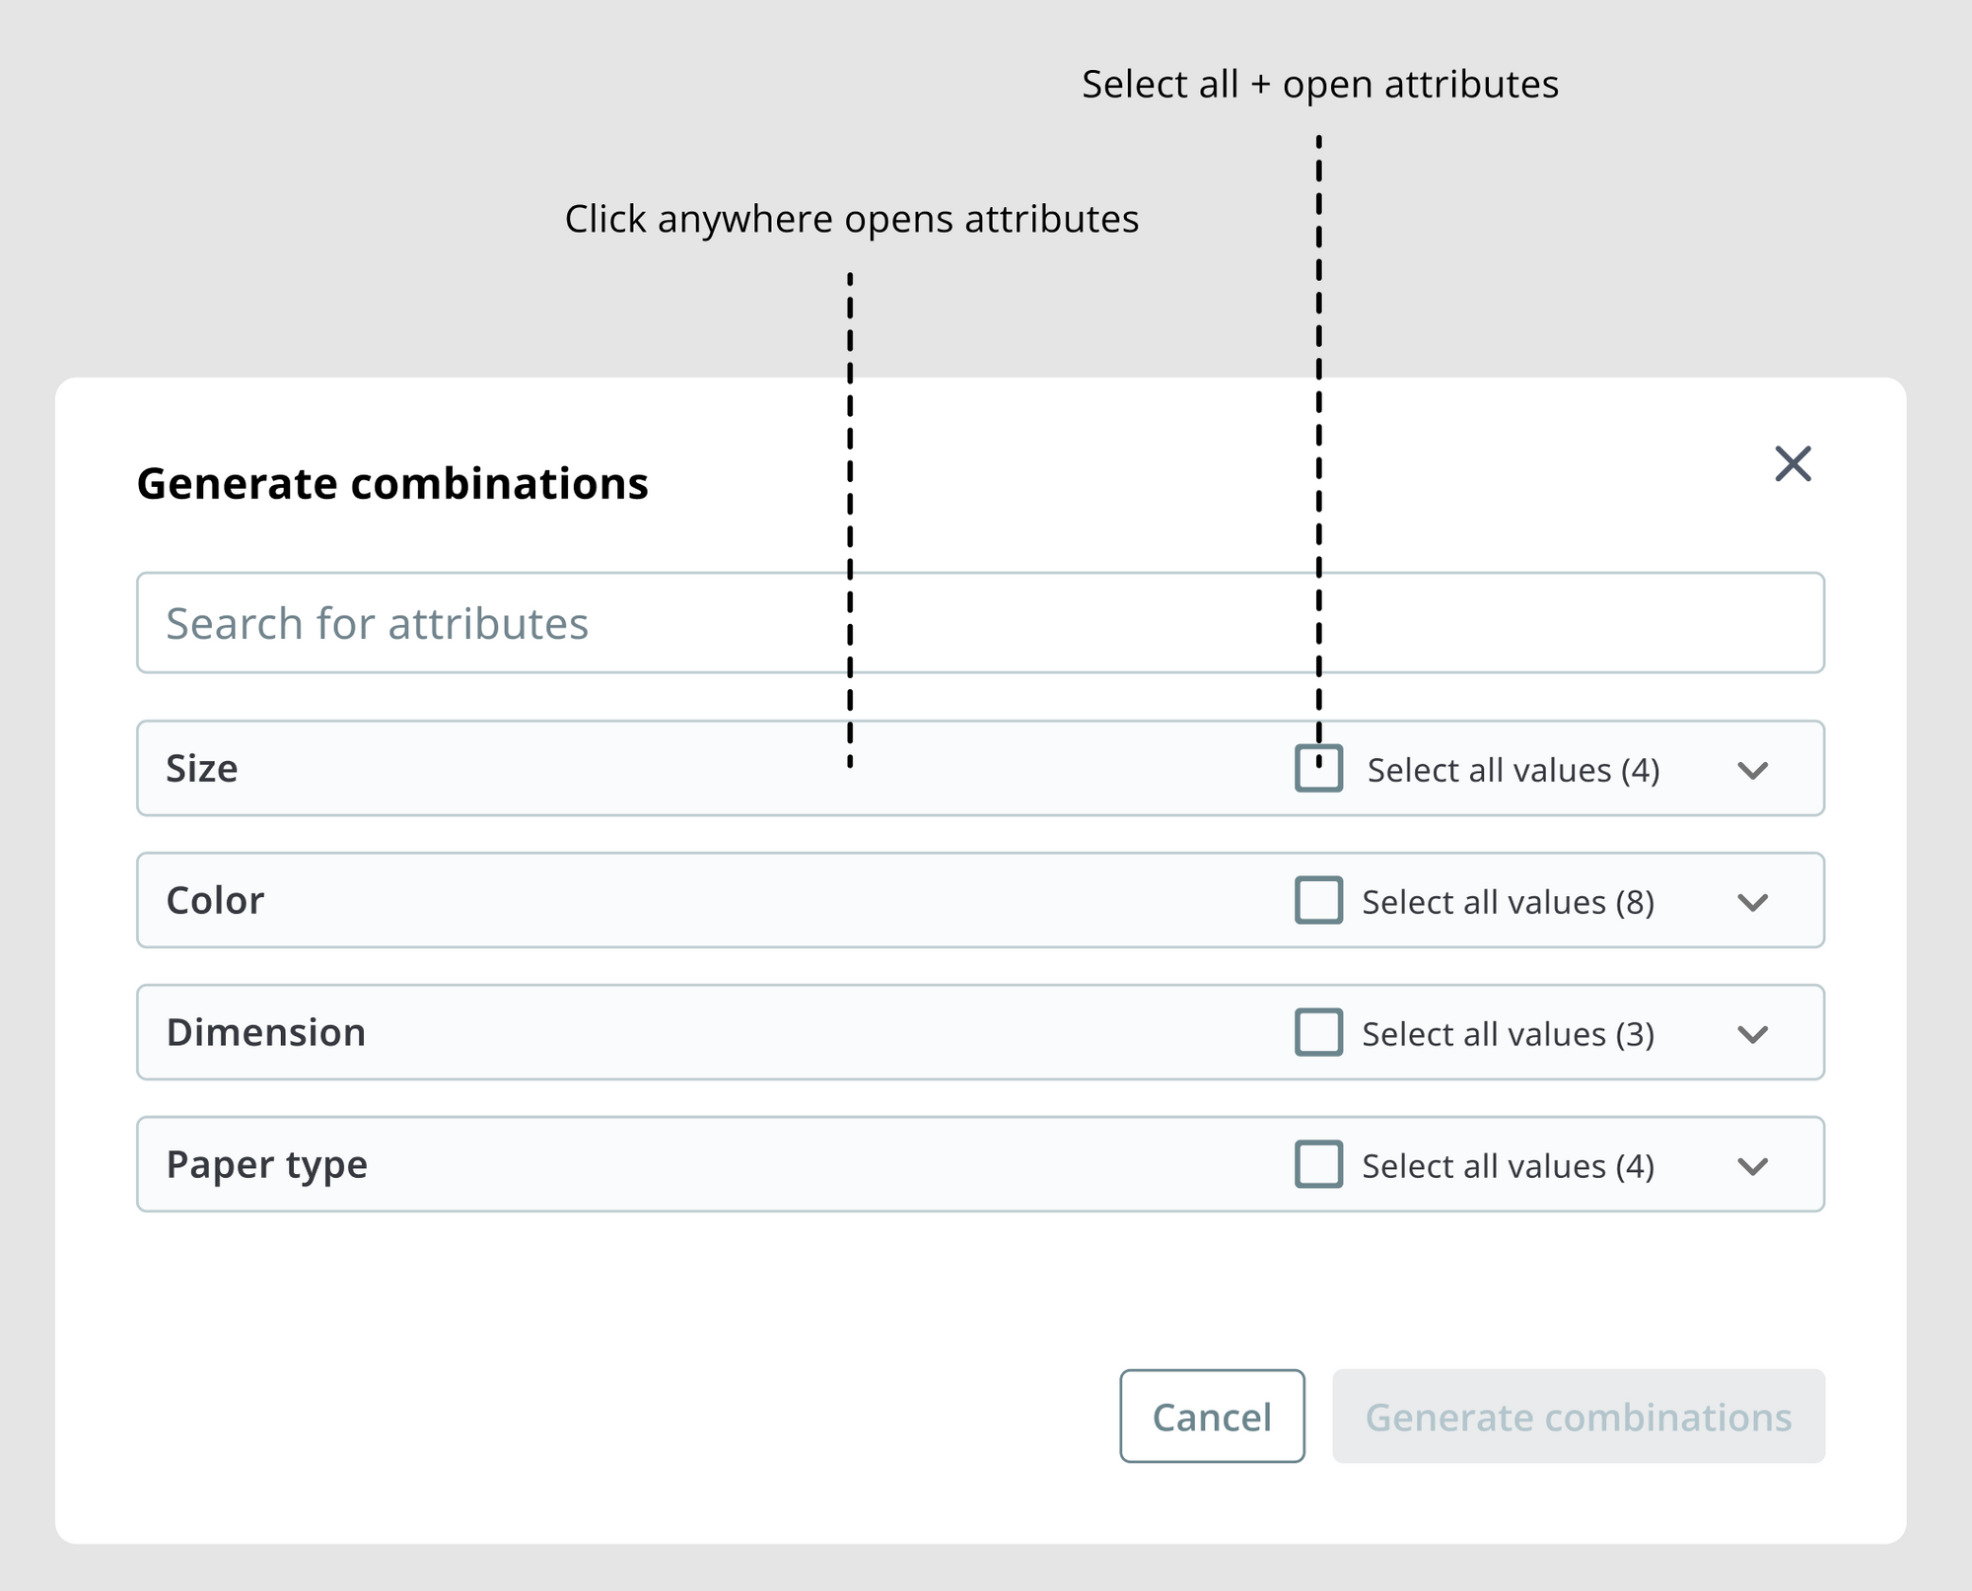Check Select all values for Paper type
Image resolution: width=1972 pixels, height=1591 pixels.
point(1318,1165)
